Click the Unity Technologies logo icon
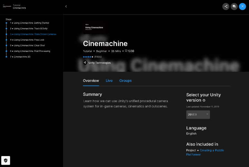This screenshot has width=249, height=167. pyautogui.click(x=85, y=63)
